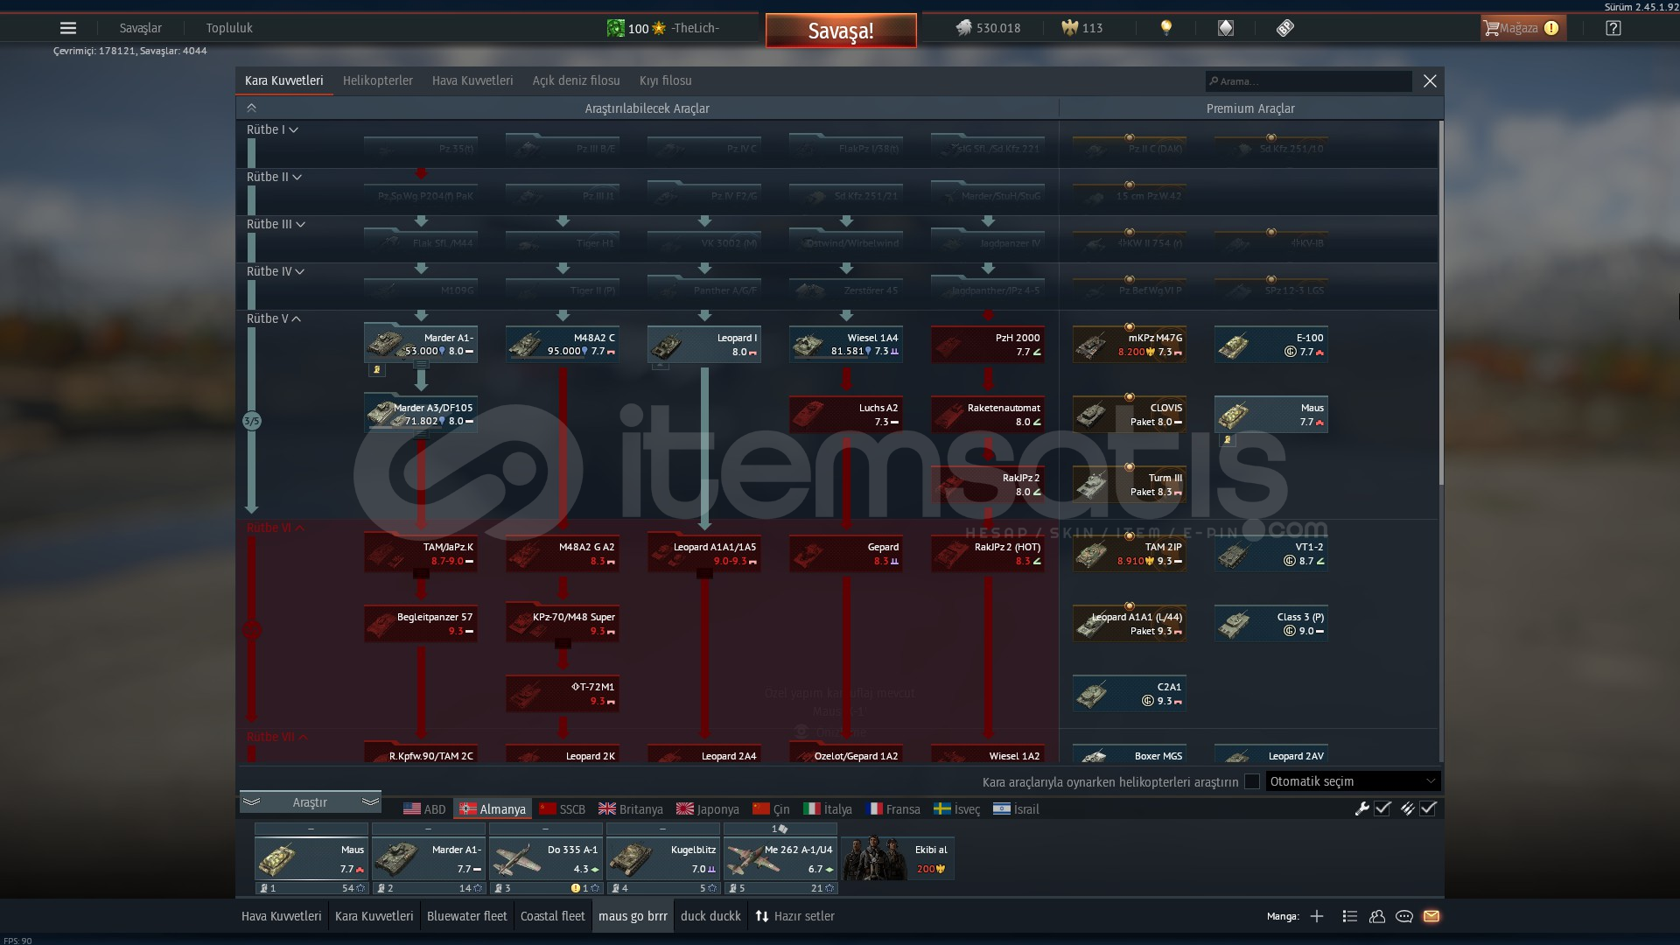
Task: Collapse all ranks with double chevron icon
Action: [x=251, y=108]
